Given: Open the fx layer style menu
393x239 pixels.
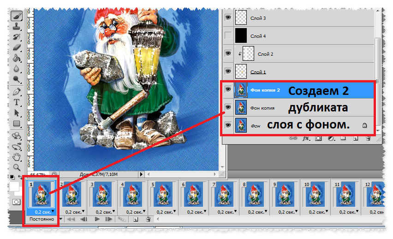Looking at the screenshot, I should 305,139.
